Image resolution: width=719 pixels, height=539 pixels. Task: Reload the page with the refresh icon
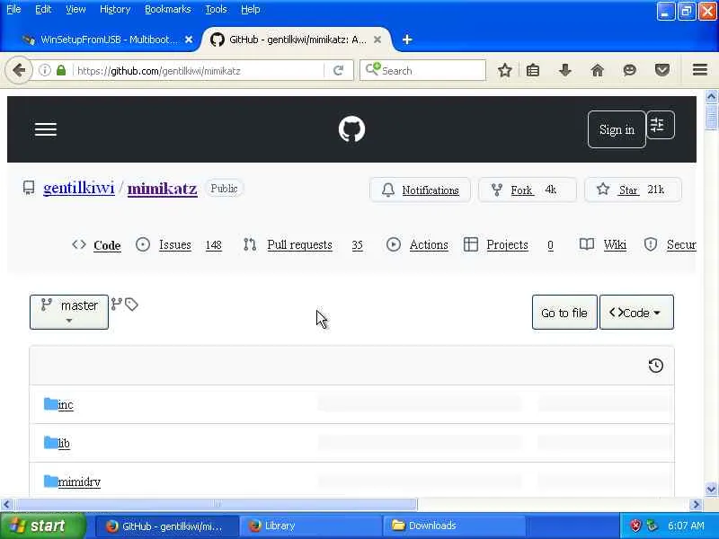pyautogui.click(x=339, y=71)
